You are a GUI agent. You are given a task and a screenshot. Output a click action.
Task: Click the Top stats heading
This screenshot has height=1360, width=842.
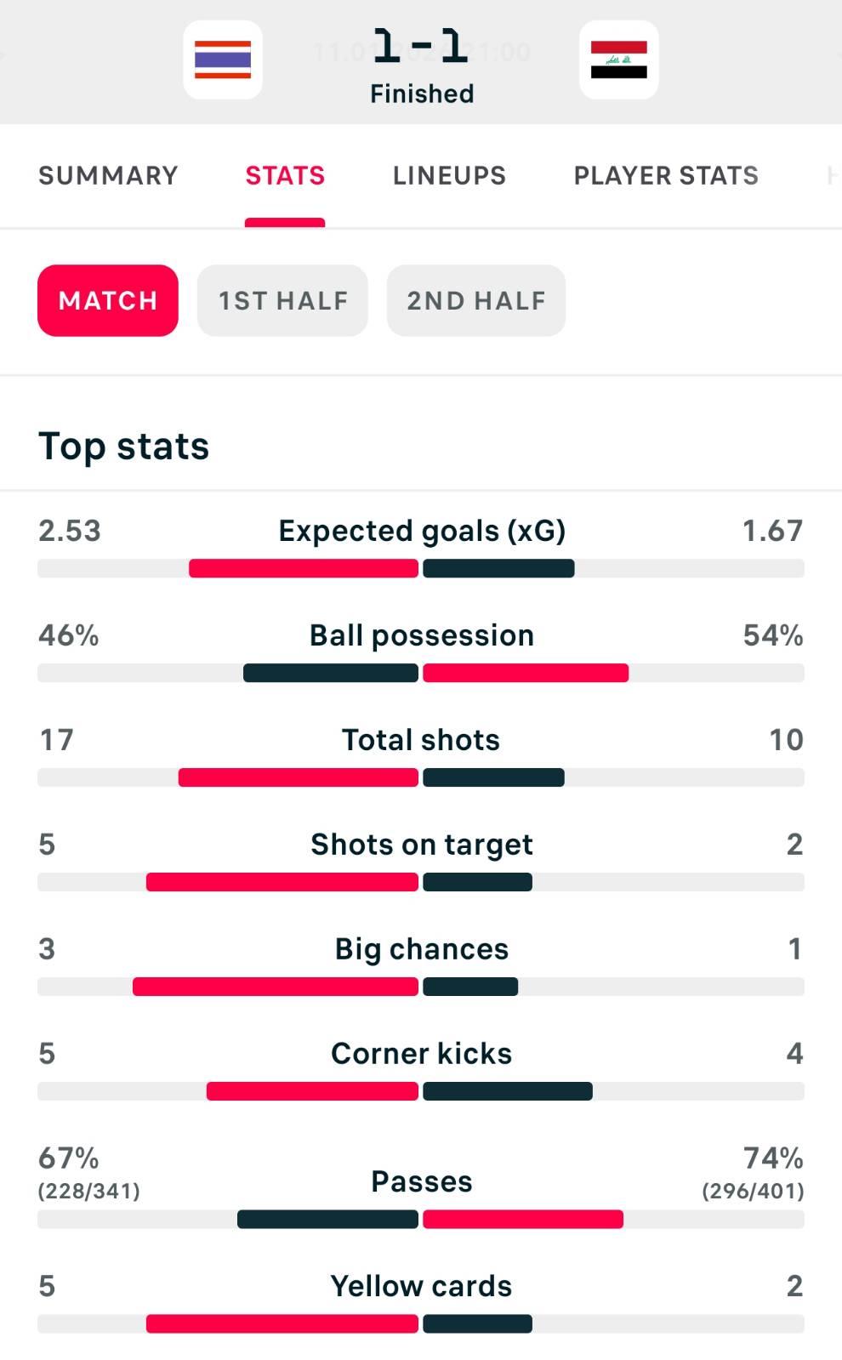pyautogui.click(x=124, y=447)
